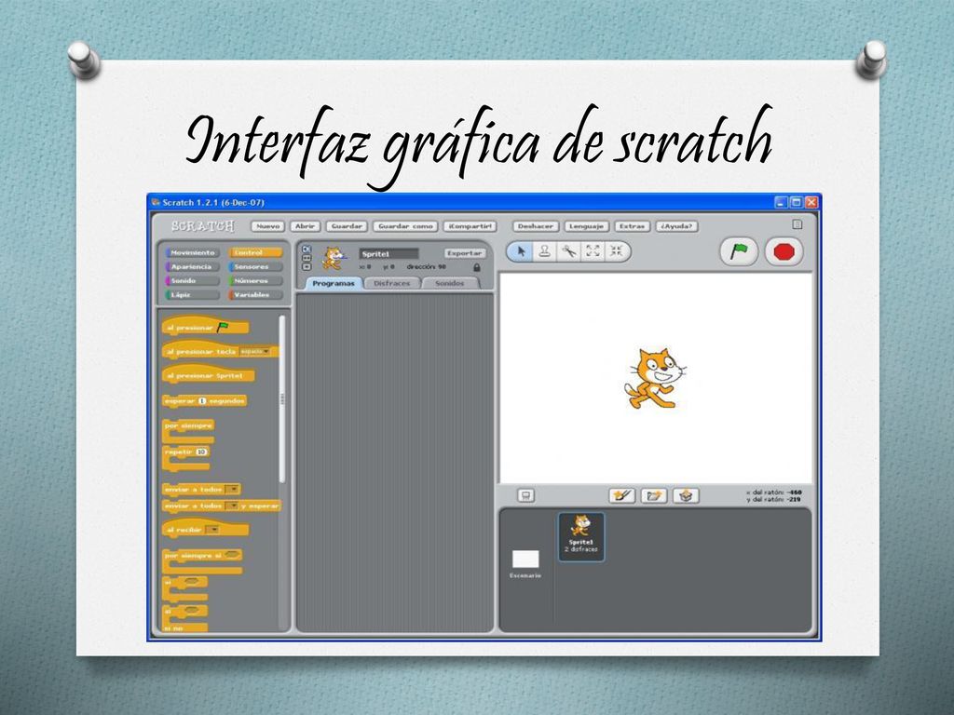The height and width of the screenshot is (715, 954).
Task: Click the 'por siempre si' block
Action: tap(202, 561)
